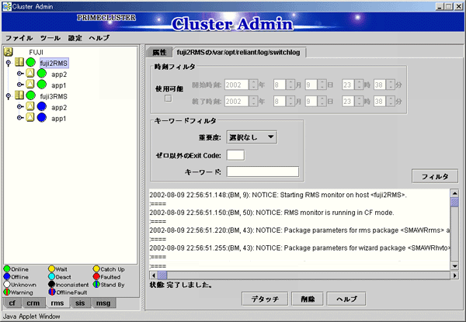Click the フィルタ button
Screen dimensions: 466x322
click(x=435, y=176)
